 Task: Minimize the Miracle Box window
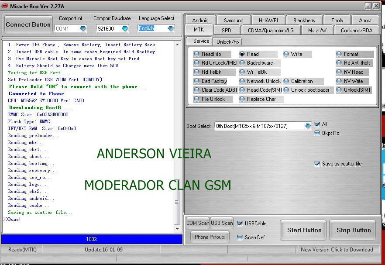tap(368, 6)
